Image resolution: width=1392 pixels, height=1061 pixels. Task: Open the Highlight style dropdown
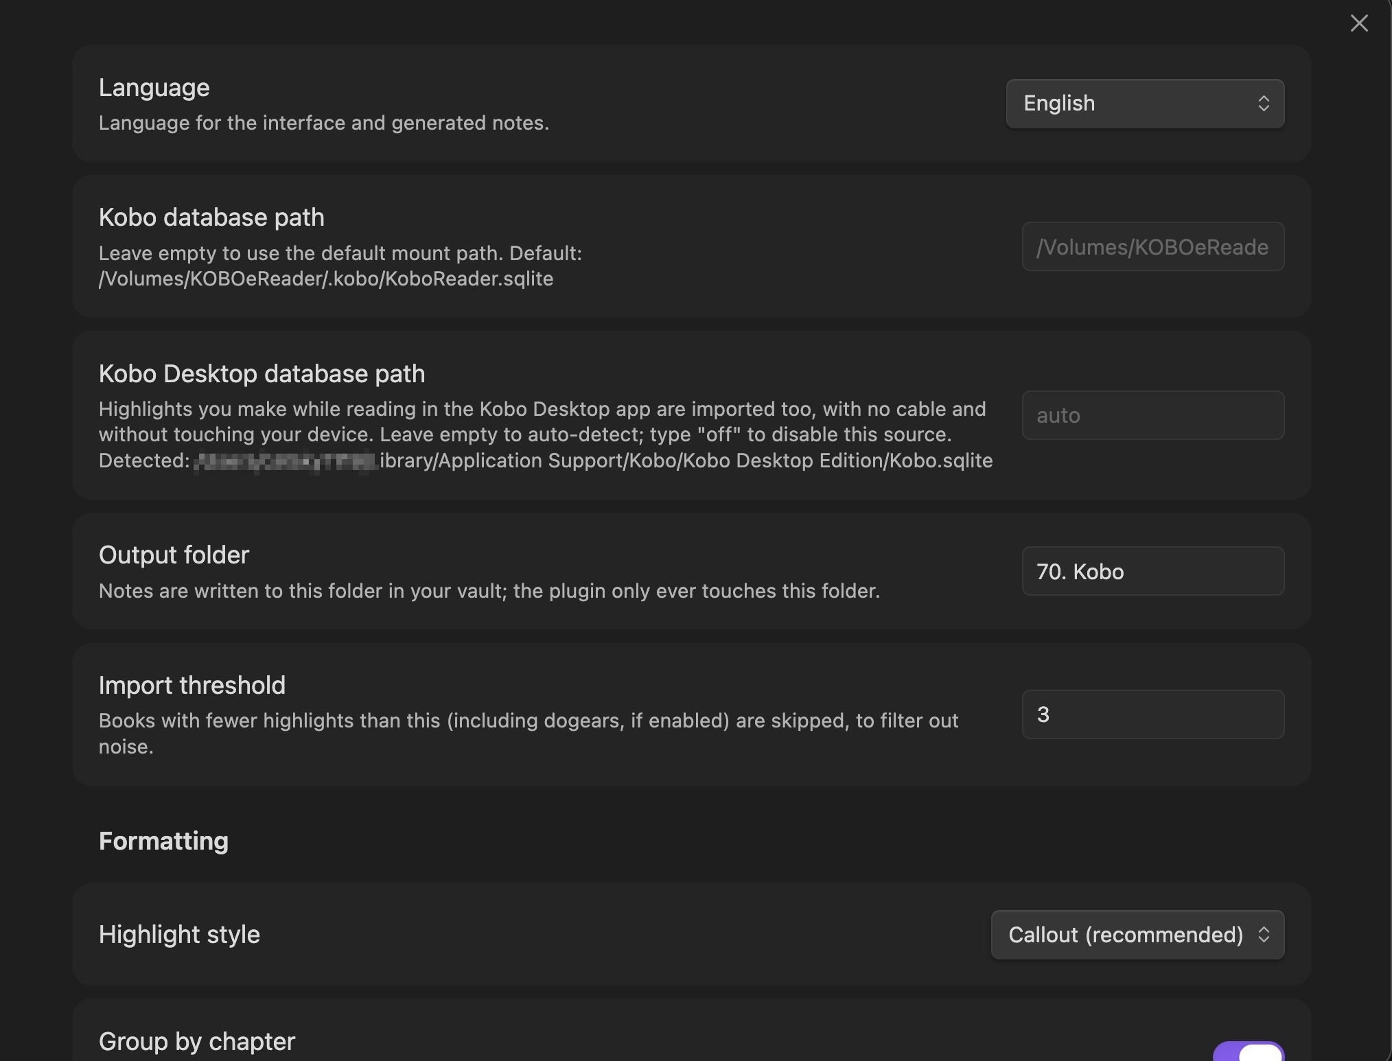(x=1137, y=935)
